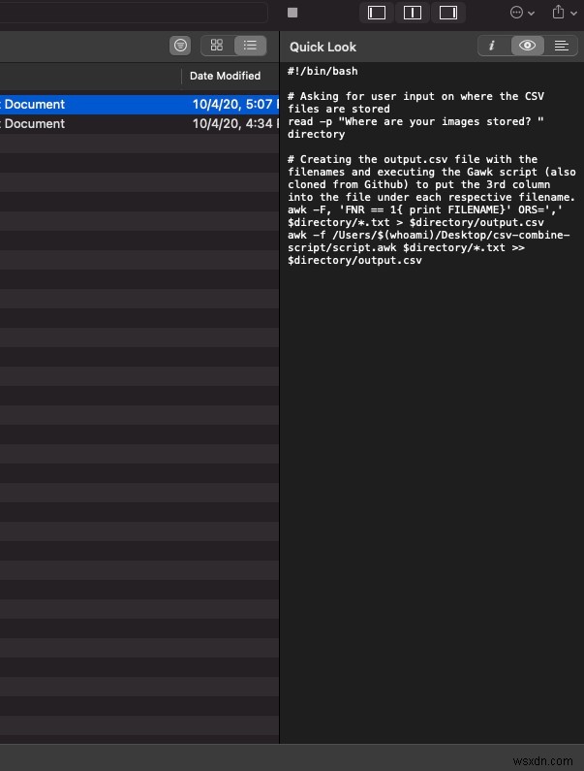Select the document row modified 10/4/20, 5:07
Image resolution: width=584 pixels, height=771 pixels.
139,104
